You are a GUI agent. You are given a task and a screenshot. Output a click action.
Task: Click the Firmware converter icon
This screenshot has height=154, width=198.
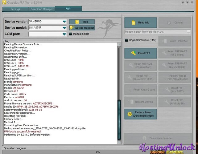click(144, 138)
